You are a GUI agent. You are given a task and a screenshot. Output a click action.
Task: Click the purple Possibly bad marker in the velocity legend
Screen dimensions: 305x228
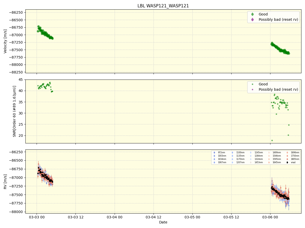click(x=252, y=20)
